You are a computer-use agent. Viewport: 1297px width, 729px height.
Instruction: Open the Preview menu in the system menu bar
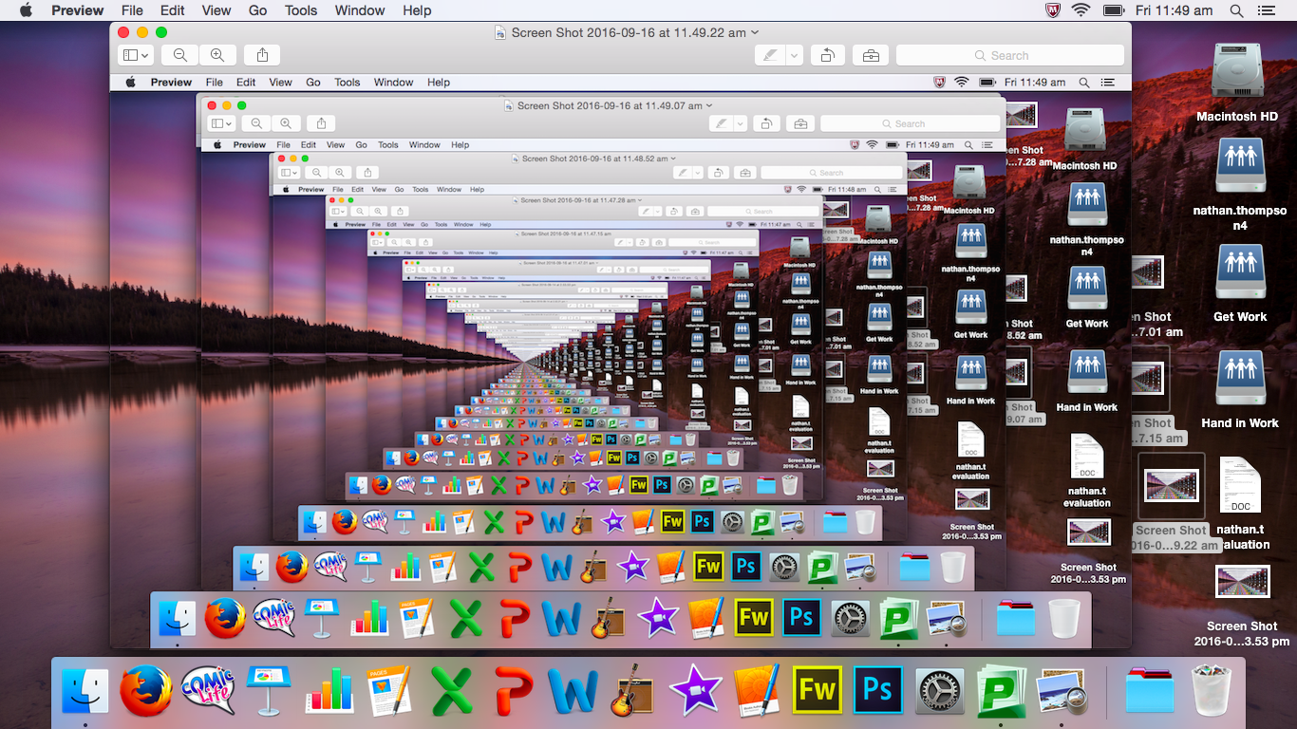[x=78, y=10]
